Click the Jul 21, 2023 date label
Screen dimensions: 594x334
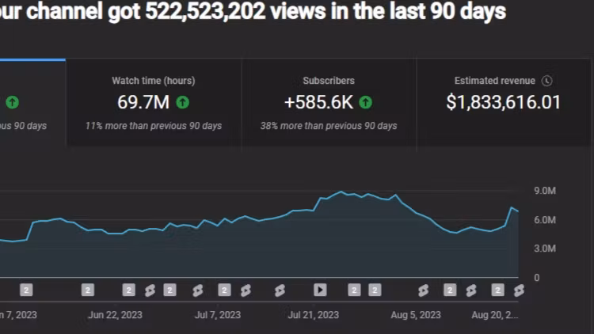click(313, 315)
